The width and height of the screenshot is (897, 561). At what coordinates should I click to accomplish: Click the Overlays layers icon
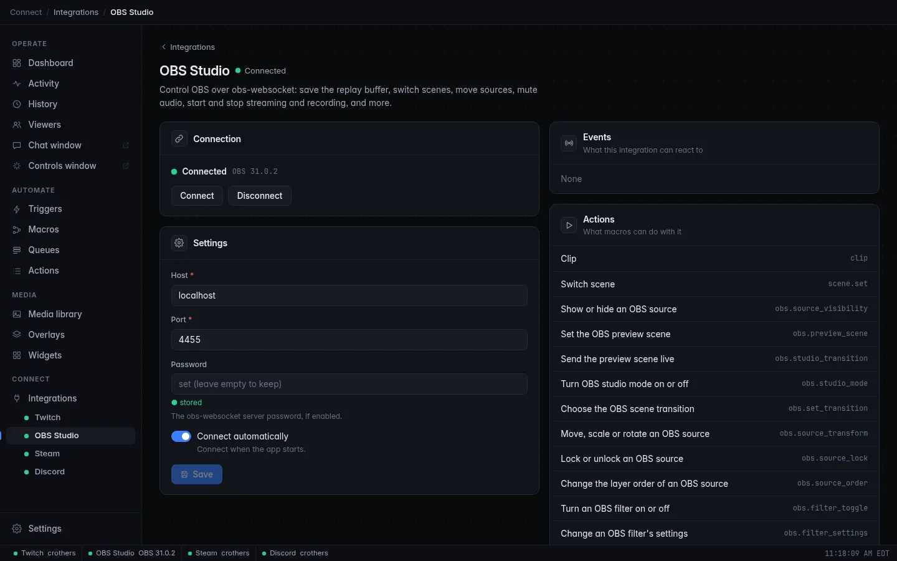[17, 335]
